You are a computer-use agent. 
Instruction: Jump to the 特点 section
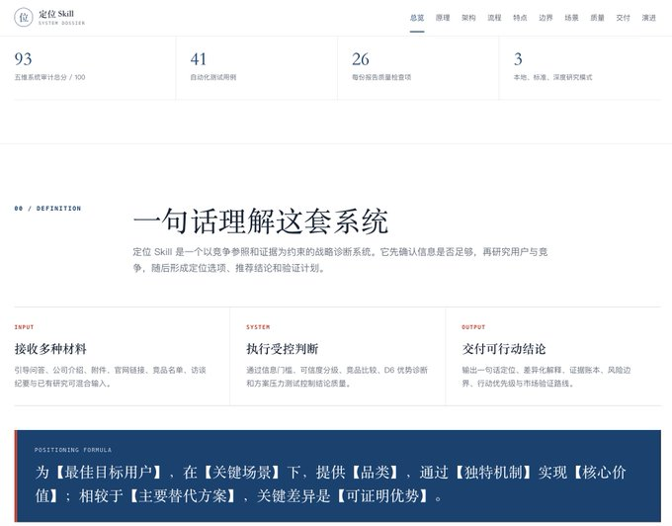tap(520, 18)
